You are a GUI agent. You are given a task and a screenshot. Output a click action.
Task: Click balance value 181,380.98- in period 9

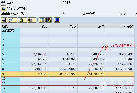point(96,74)
